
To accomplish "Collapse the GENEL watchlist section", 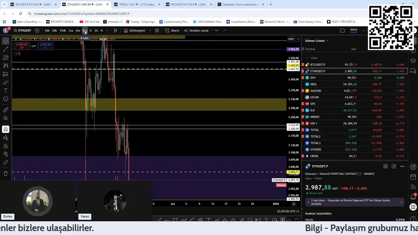I will (307, 58).
